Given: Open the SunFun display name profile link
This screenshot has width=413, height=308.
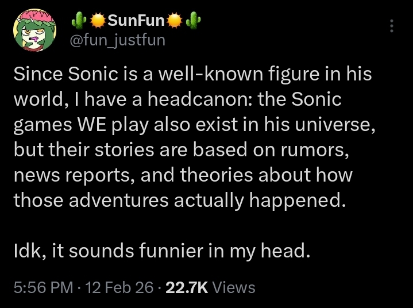Looking at the screenshot, I should pos(137,22).
